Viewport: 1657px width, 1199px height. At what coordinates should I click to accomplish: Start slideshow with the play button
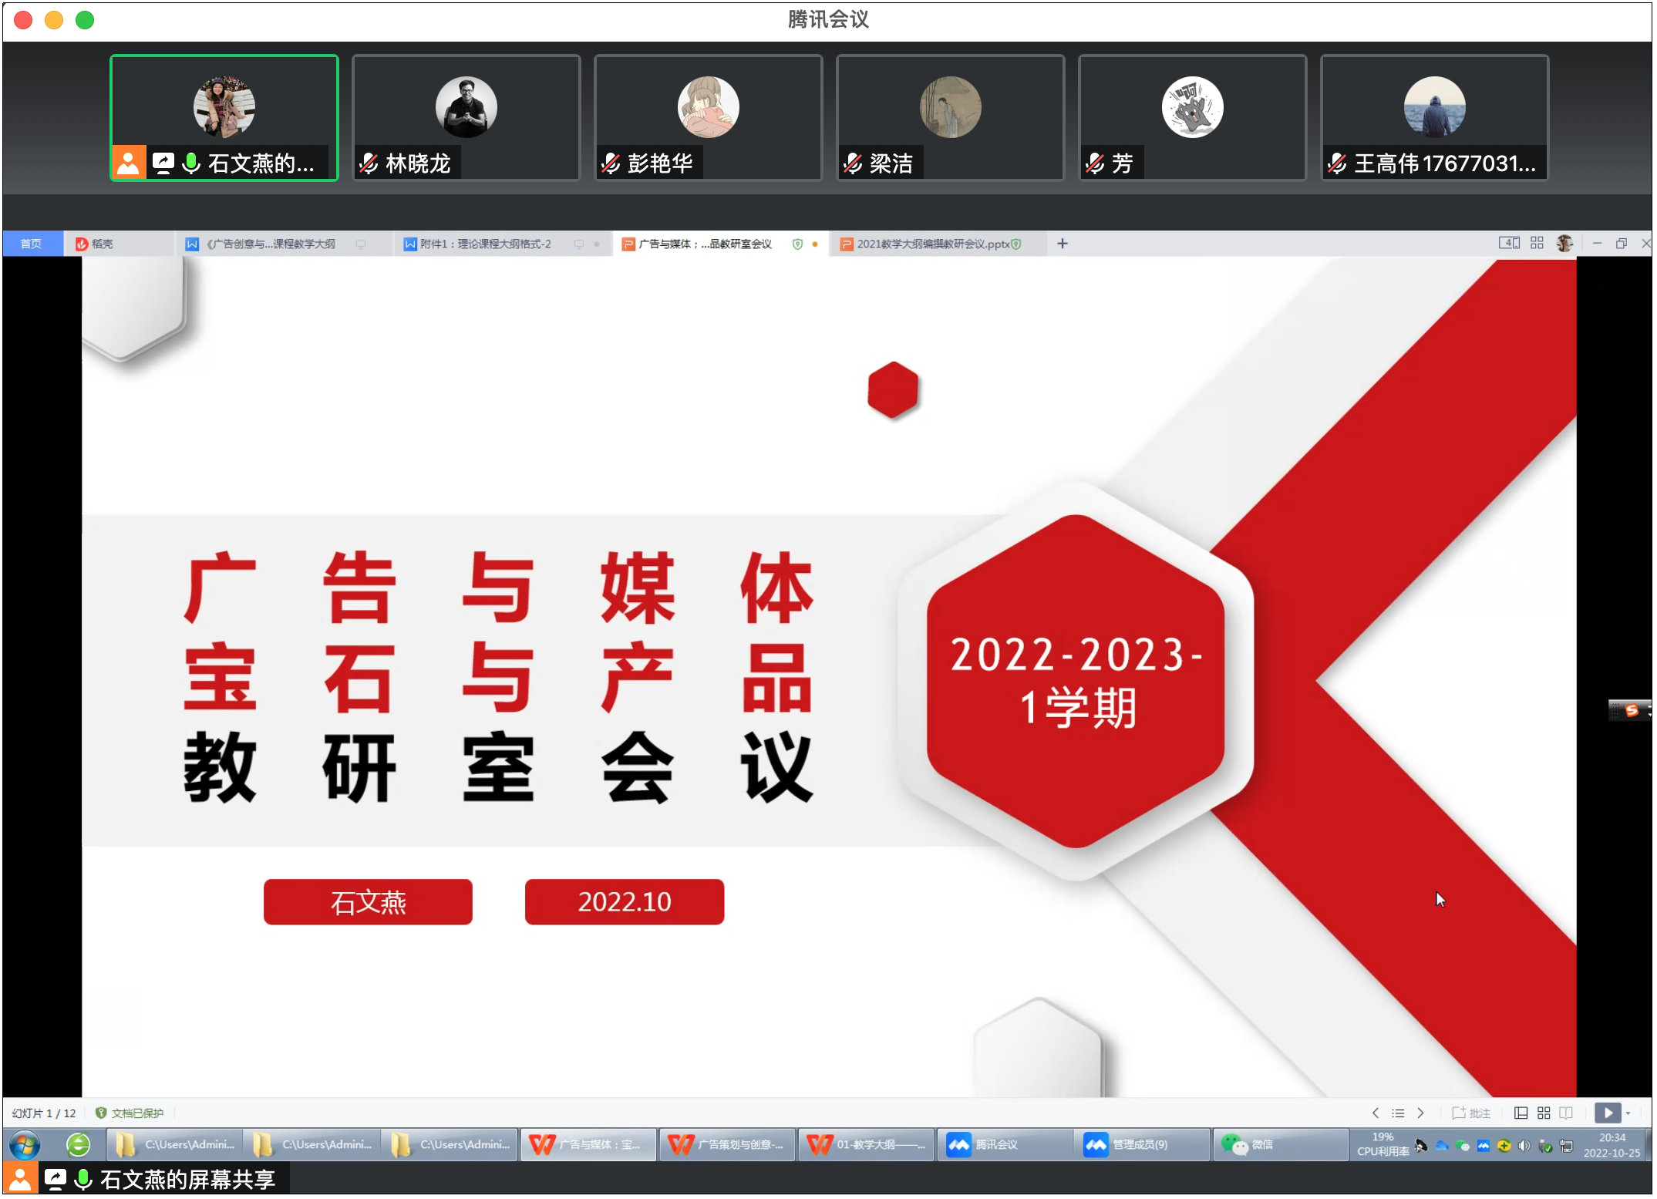click(x=1608, y=1113)
